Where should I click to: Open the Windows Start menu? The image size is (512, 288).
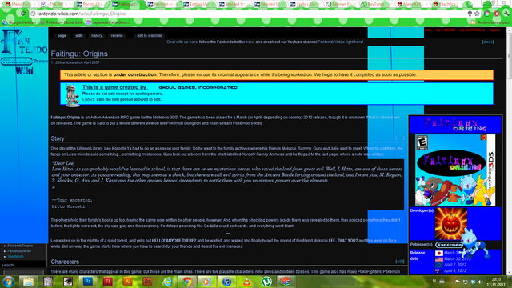pos(8,282)
